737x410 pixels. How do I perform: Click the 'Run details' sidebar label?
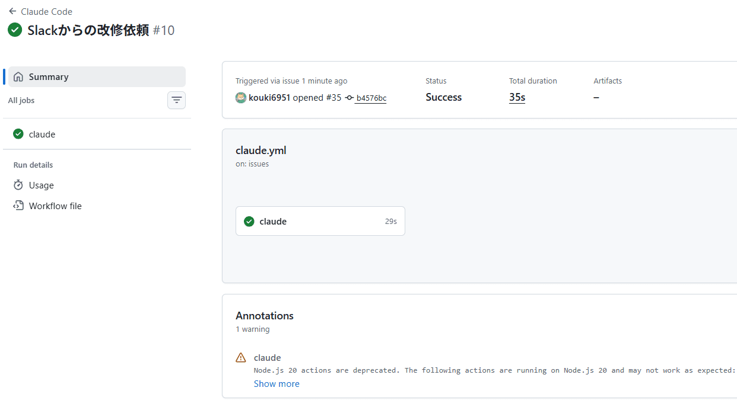pos(33,165)
